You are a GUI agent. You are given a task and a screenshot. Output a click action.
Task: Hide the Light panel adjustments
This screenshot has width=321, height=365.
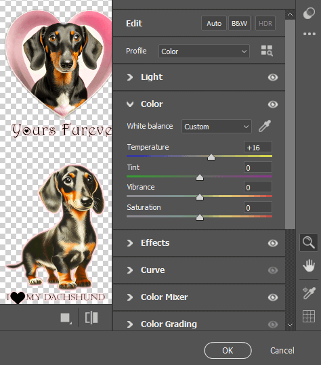273,77
